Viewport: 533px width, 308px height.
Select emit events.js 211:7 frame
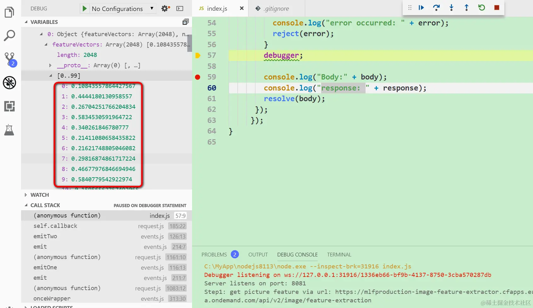(106, 278)
